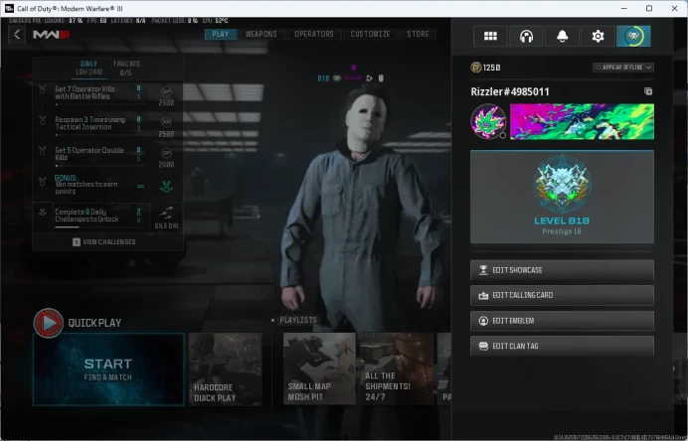Viewport: 688px width, 441px height.
Task: Click the MWIII logo
Action: [52, 34]
